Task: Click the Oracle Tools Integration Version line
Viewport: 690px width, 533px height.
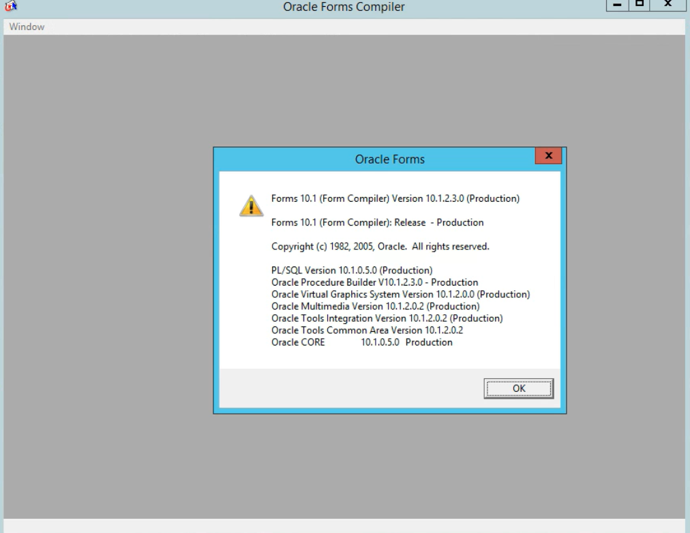Action: pyautogui.click(x=387, y=318)
